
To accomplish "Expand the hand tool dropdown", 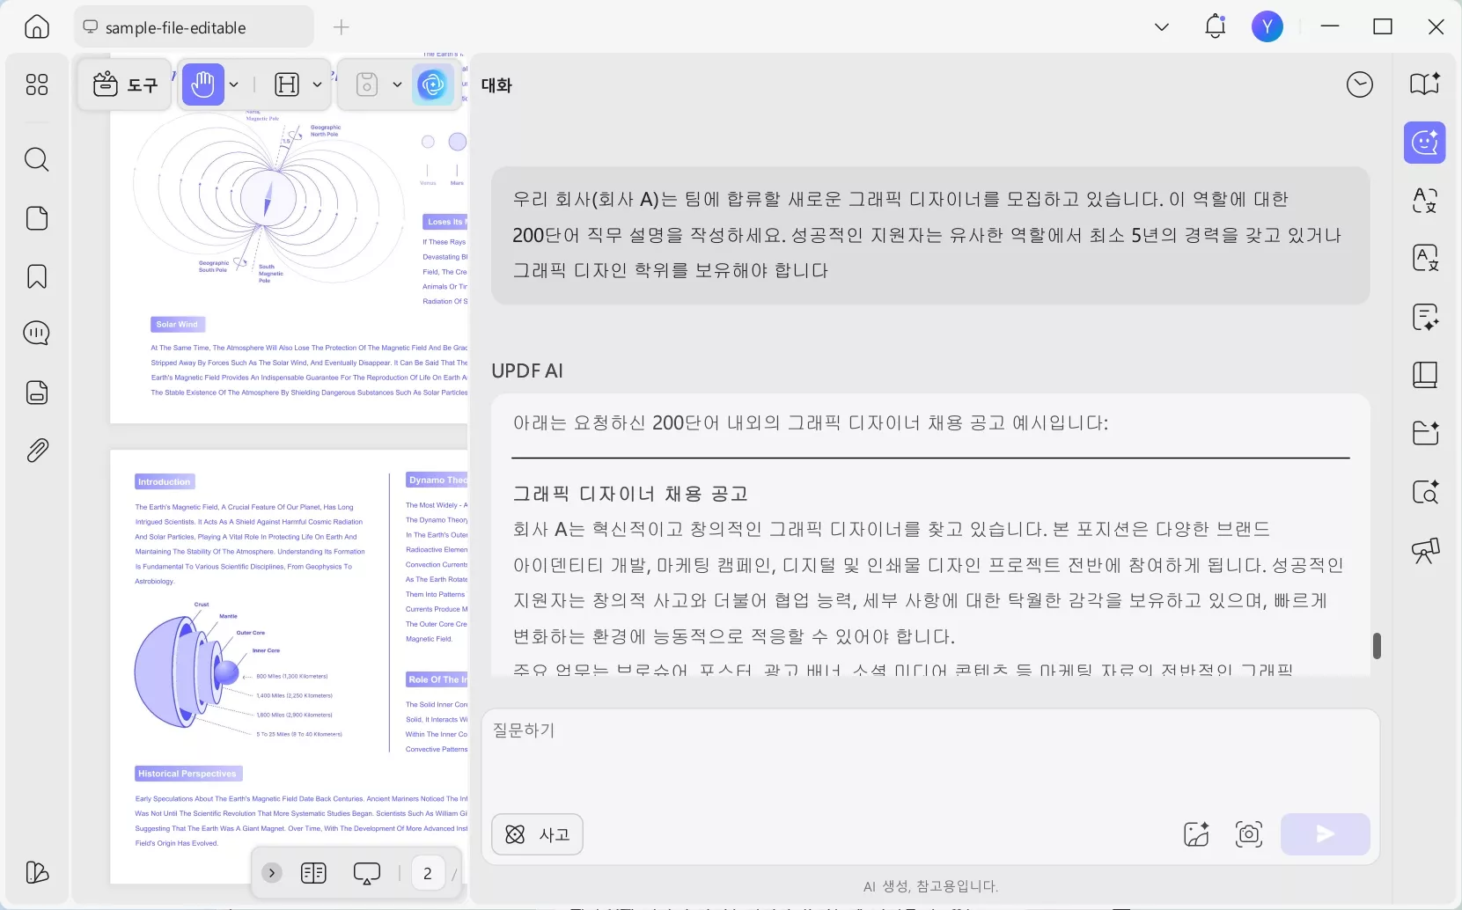I will click(x=233, y=84).
